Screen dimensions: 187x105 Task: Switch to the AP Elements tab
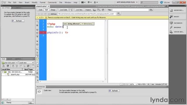point(17,8)
